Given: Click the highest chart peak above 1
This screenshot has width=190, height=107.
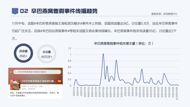Looking at the screenshot, I should click(103, 53).
